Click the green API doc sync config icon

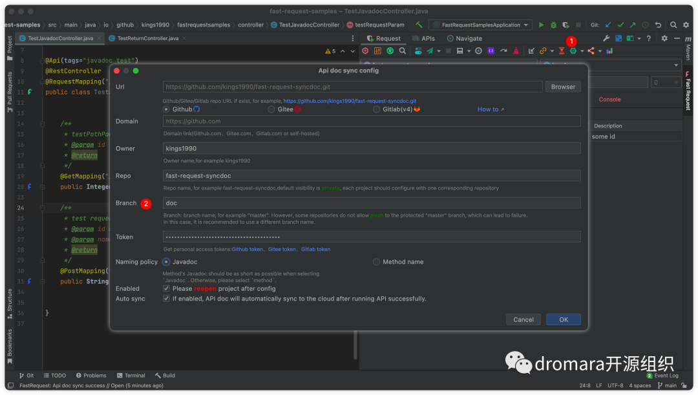(x=573, y=51)
